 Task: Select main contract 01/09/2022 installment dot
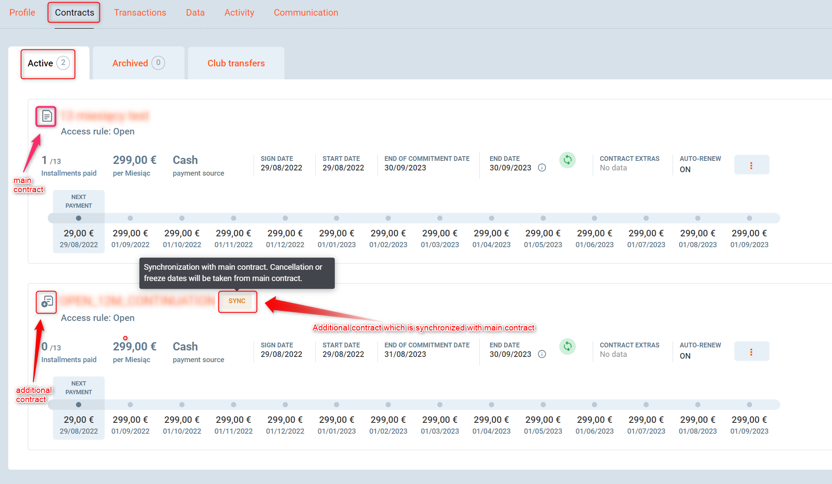coord(130,218)
